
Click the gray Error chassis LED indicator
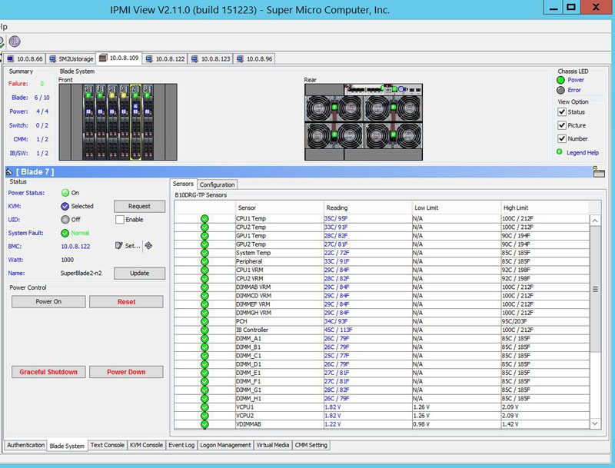561,90
